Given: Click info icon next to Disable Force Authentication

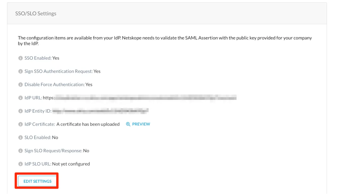Looking at the screenshot, I should [20, 85].
